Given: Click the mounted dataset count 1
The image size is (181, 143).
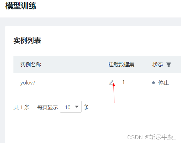Looking at the screenshot, I should point(123,82).
